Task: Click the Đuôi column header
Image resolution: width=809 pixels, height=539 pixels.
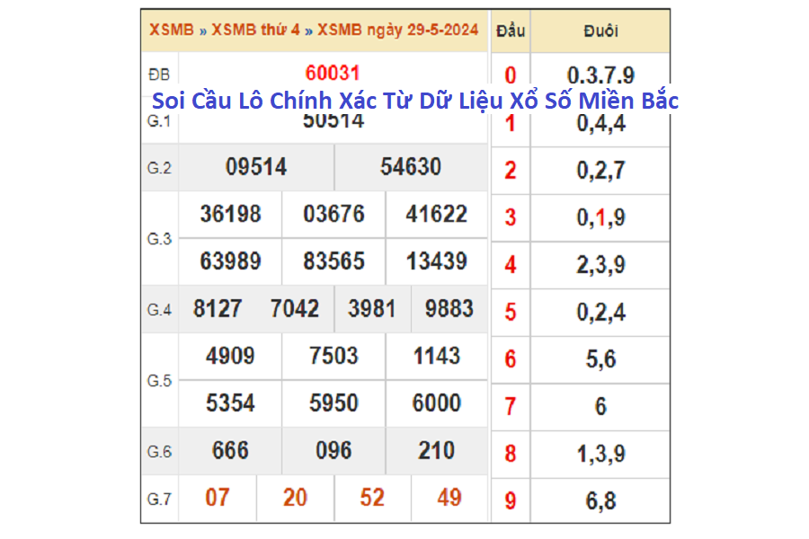Action: (600, 31)
